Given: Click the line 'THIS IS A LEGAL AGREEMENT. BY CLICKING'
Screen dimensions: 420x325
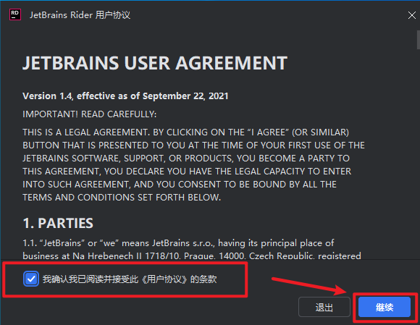Looking at the screenshot, I should [185, 132].
